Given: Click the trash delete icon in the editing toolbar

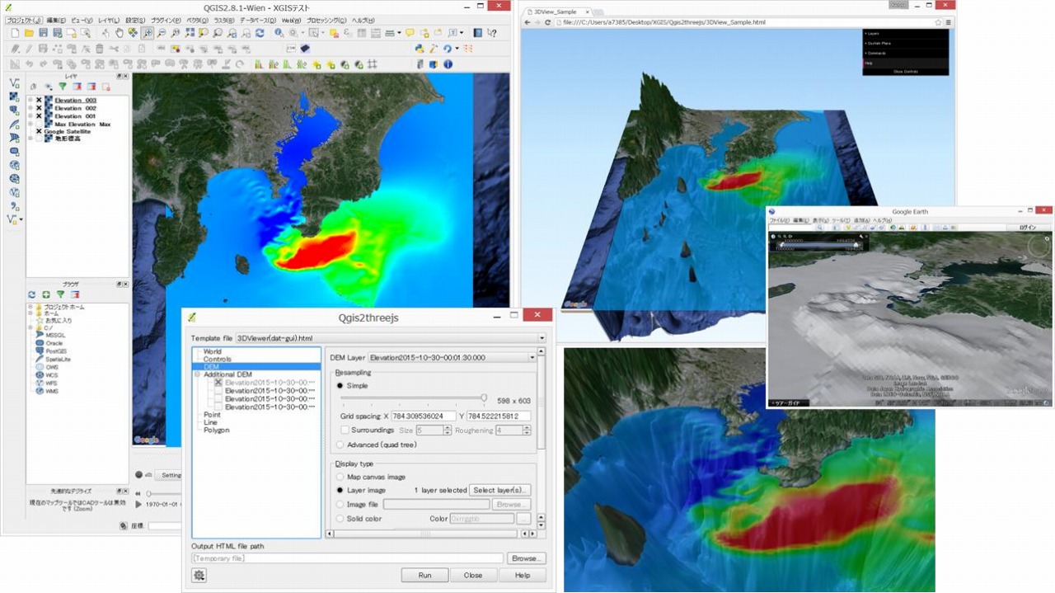Looking at the screenshot, I should pos(100,49).
